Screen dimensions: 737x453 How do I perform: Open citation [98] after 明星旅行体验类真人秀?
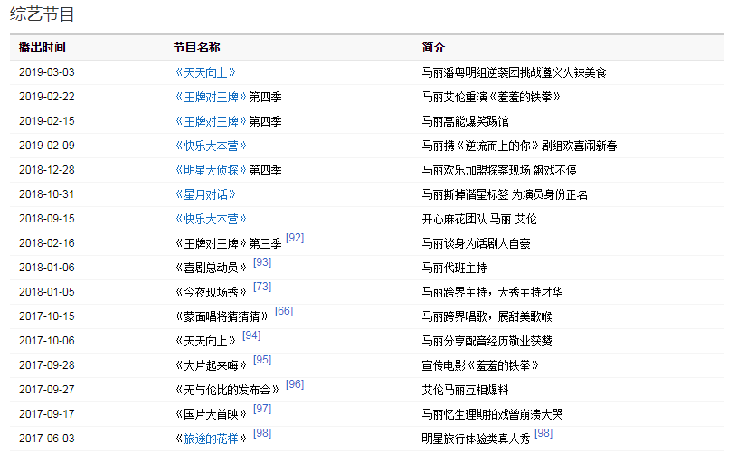pyautogui.click(x=543, y=433)
